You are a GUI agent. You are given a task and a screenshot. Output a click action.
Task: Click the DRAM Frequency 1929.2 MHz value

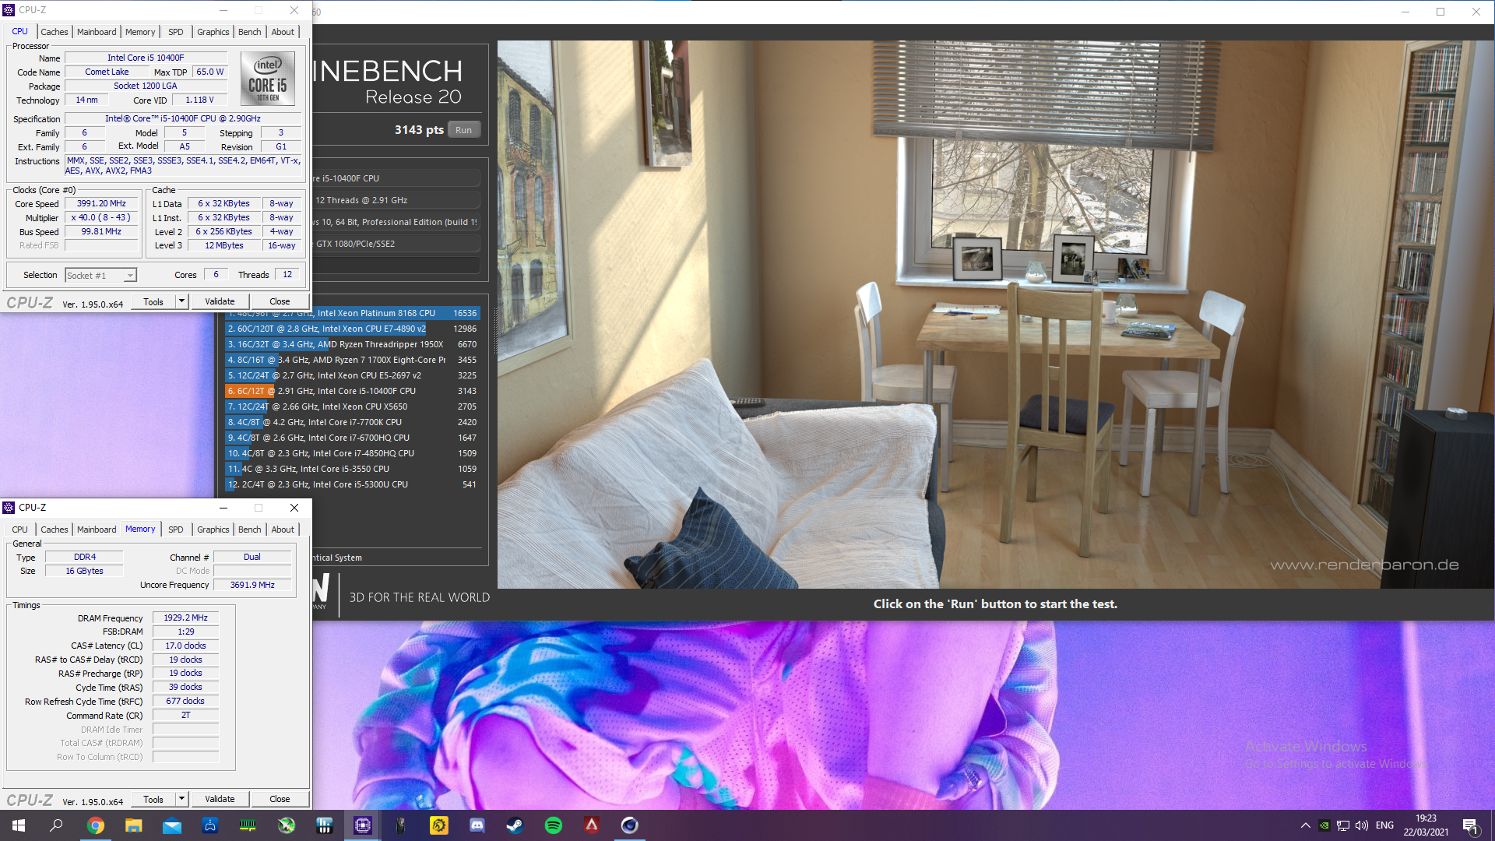185,618
